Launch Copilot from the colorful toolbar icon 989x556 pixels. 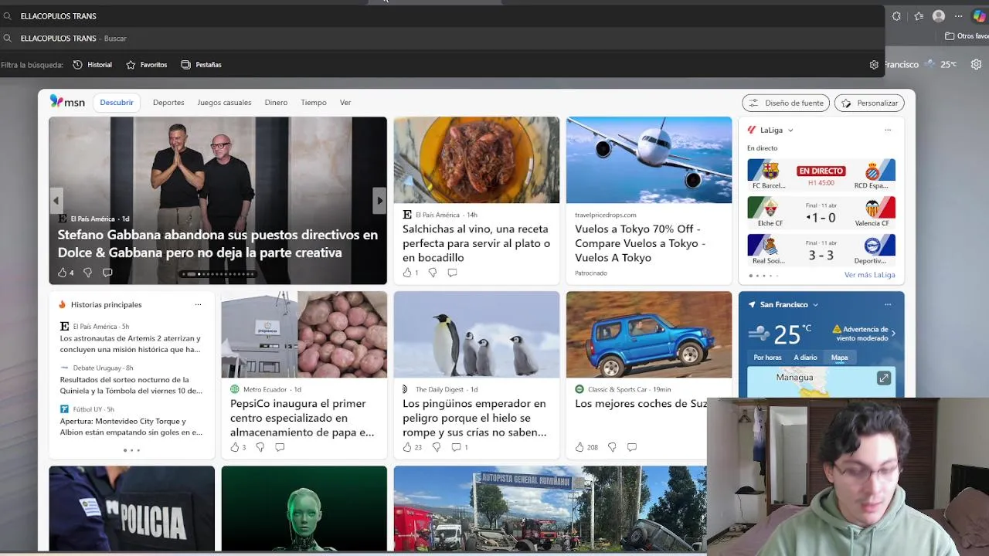tap(979, 16)
